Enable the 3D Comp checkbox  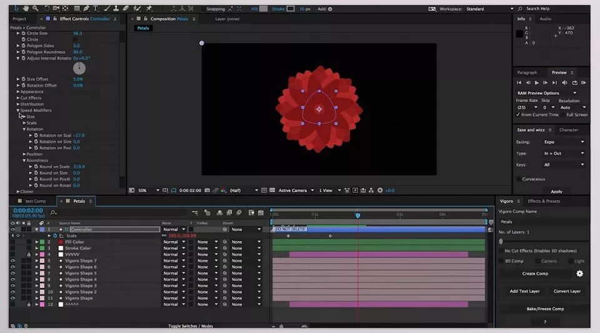(x=501, y=261)
